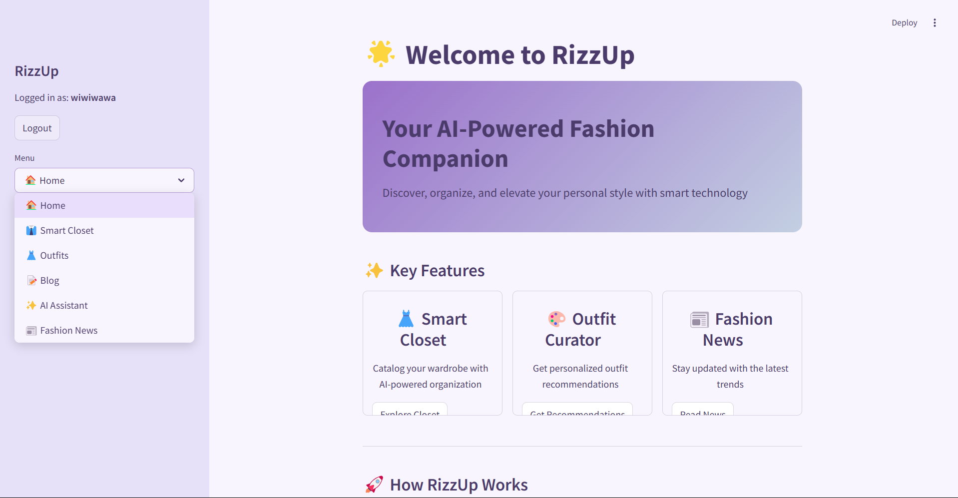Pick AI Assistant in the dropdown list
The height and width of the screenshot is (498, 958).
tap(64, 305)
